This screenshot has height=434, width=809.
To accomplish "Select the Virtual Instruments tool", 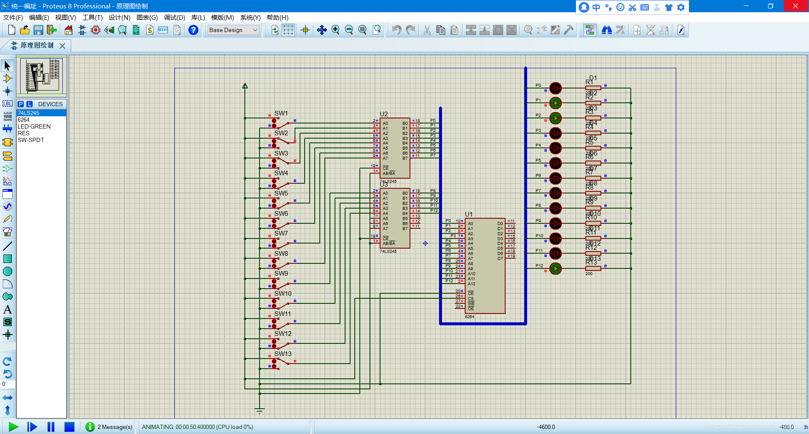I will pos(8,232).
